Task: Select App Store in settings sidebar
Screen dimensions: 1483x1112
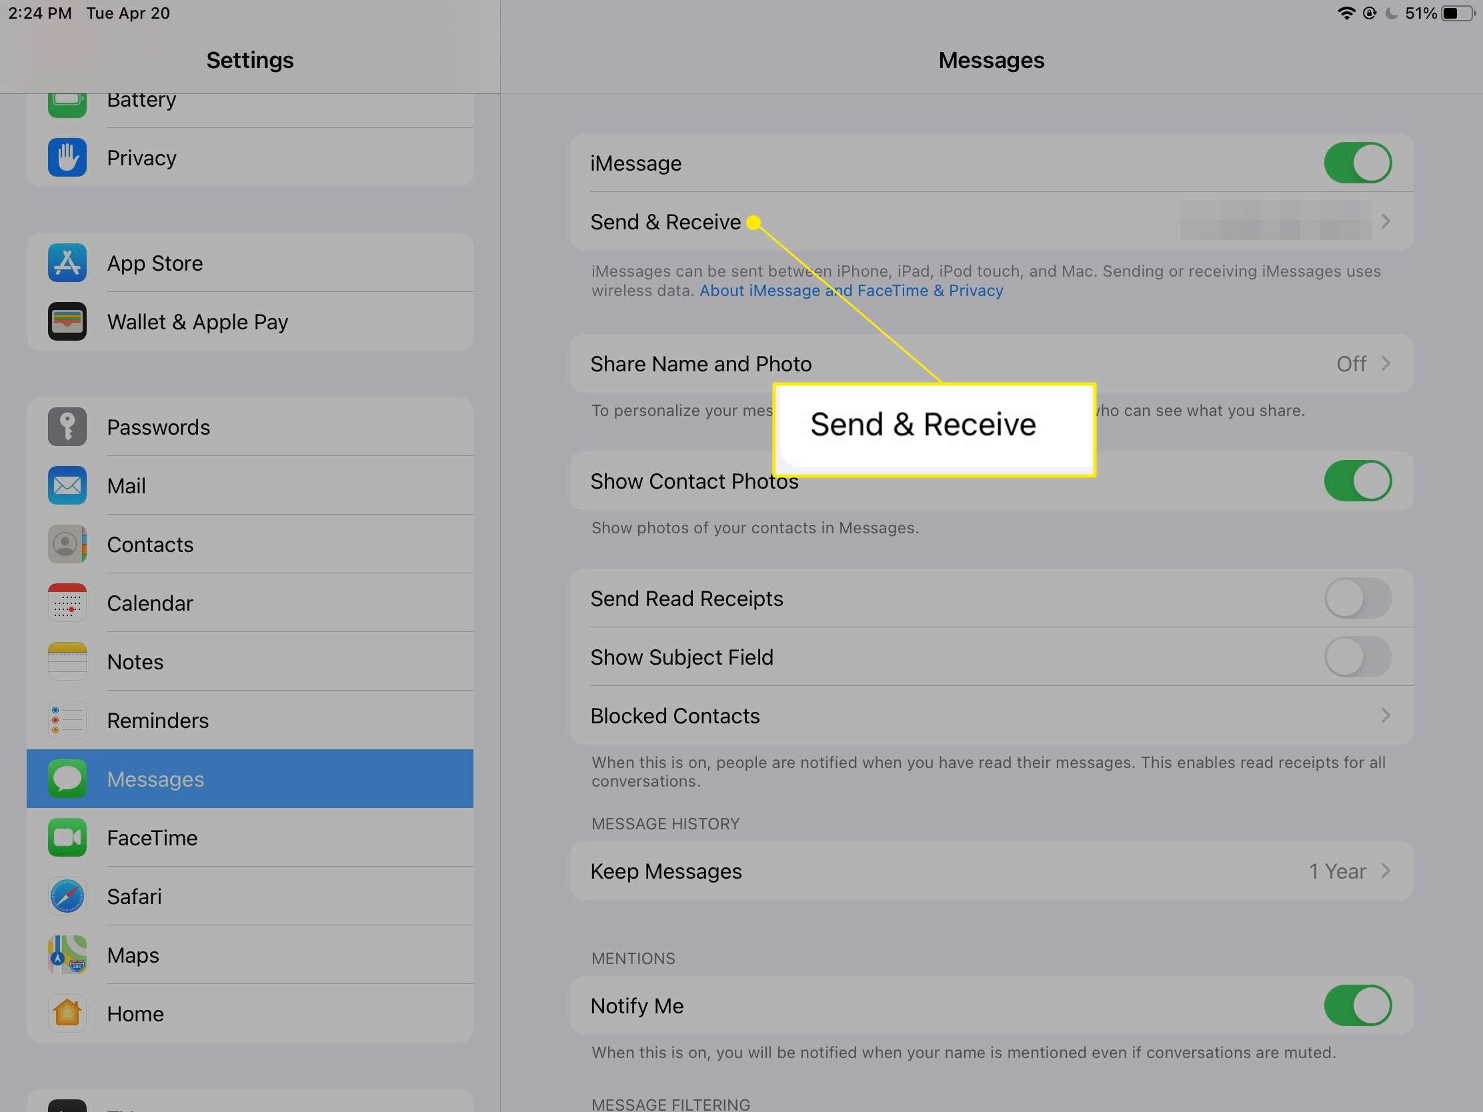Action: click(249, 263)
